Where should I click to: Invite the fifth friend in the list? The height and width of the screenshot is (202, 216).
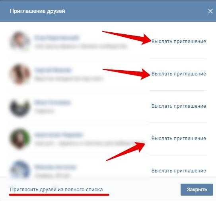pyautogui.click(x=179, y=171)
